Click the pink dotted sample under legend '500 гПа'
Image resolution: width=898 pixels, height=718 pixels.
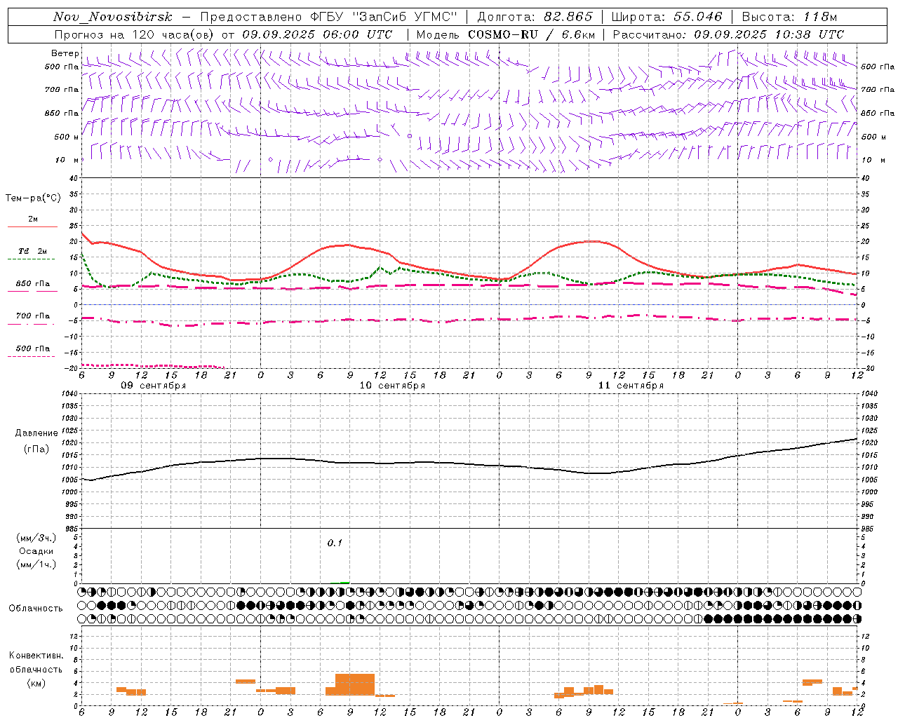pyautogui.click(x=31, y=356)
